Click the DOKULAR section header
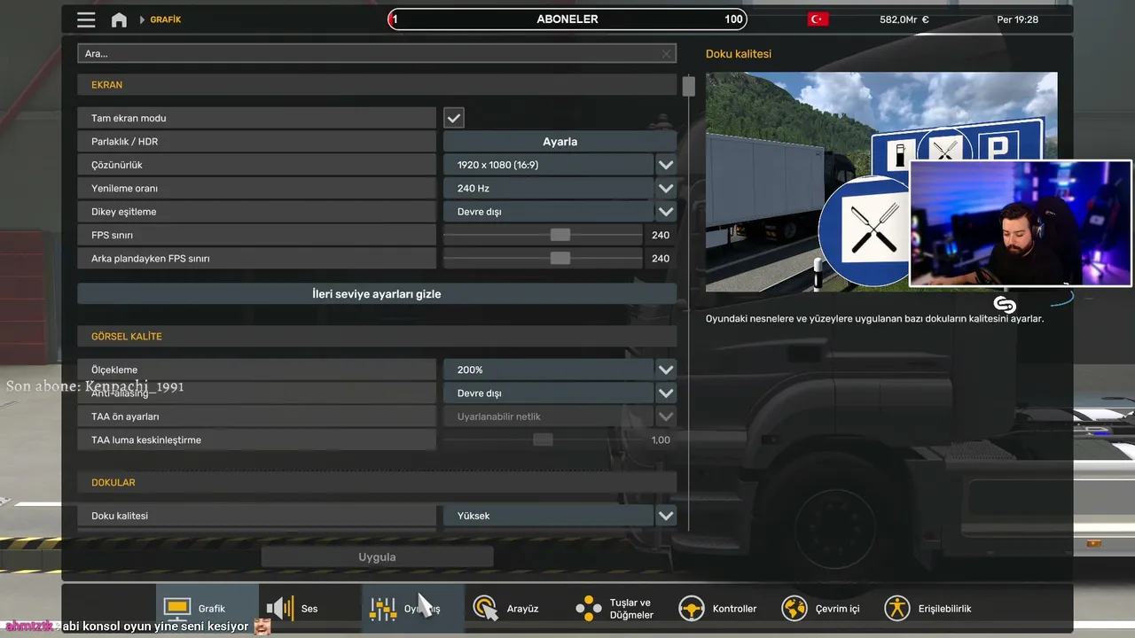The width and height of the screenshot is (1135, 638). point(377,483)
